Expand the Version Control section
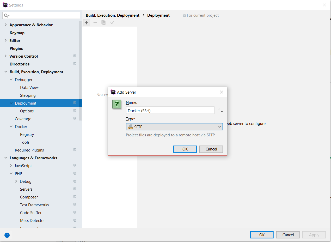The width and height of the screenshot is (331, 242). (6, 56)
